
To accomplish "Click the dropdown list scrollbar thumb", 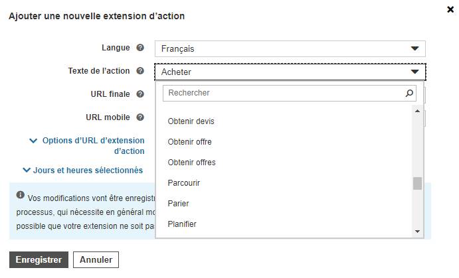I will click(417, 184).
